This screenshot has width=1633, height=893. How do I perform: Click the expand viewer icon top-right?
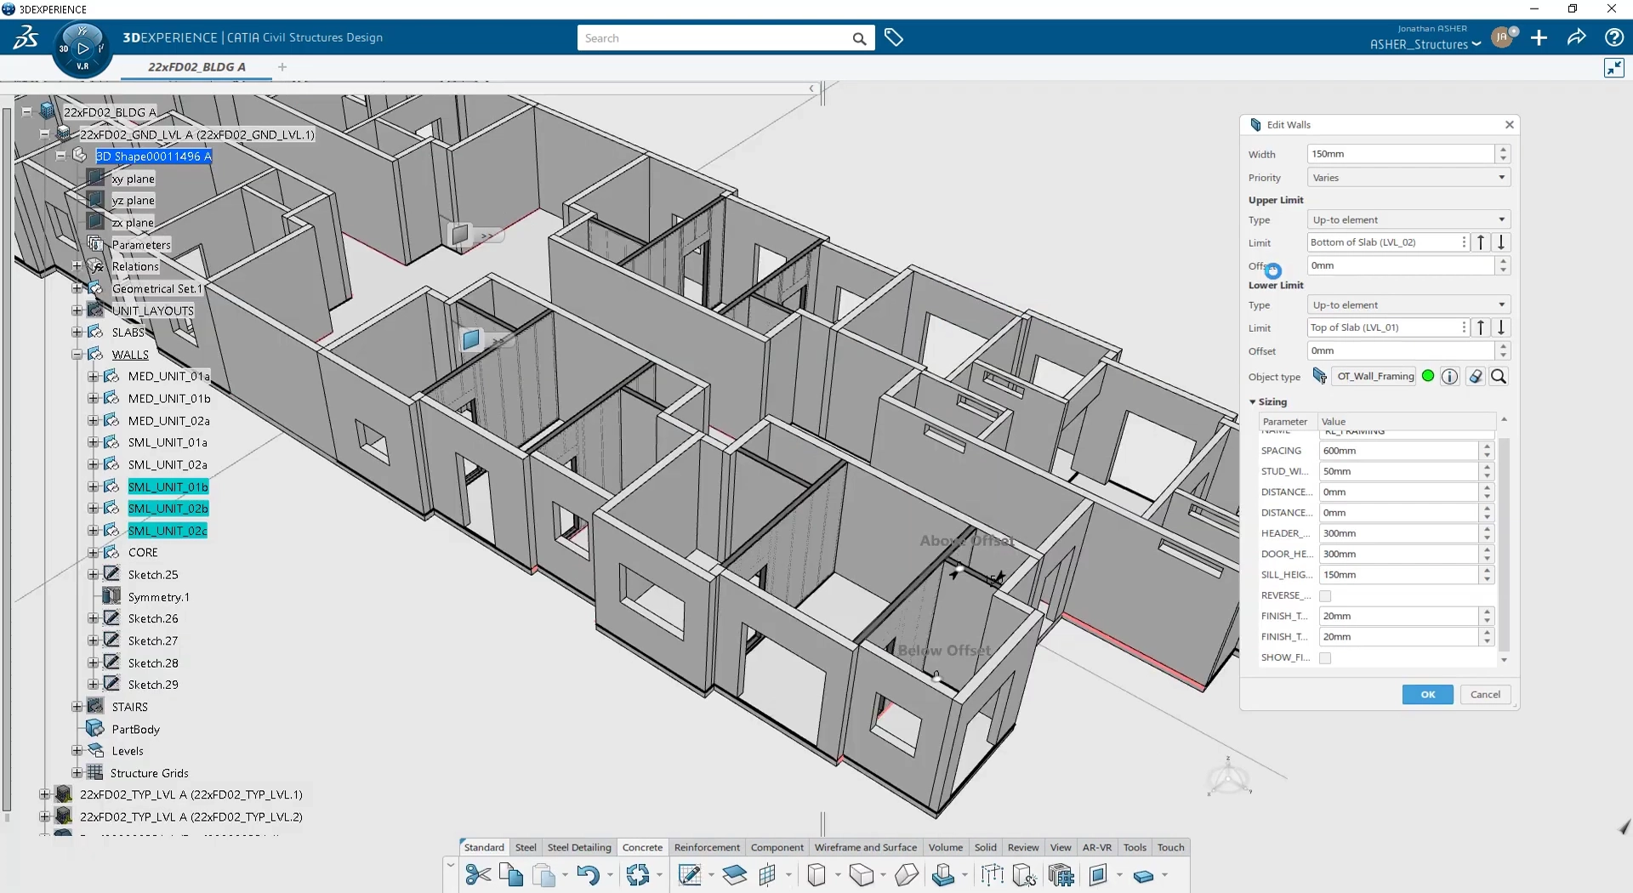pyautogui.click(x=1613, y=68)
